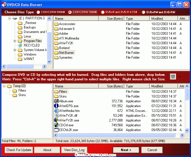
Task: Click the AVerTV2K.exe application icon
Action: [56, 120]
